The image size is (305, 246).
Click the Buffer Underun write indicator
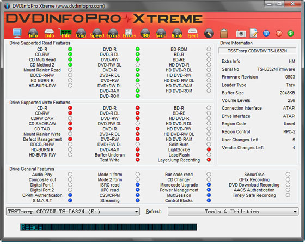coord(138,155)
